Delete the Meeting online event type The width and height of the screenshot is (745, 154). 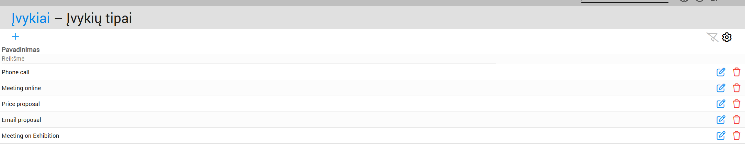pyautogui.click(x=737, y=88)
